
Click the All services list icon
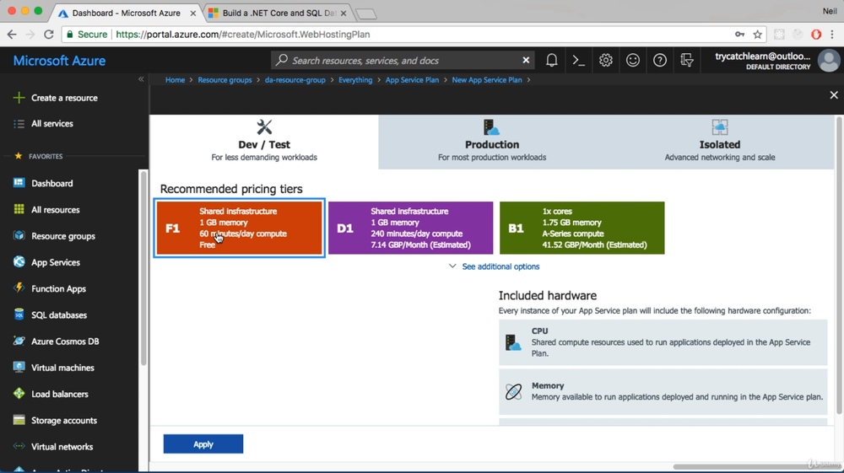(x=19, y=124)
